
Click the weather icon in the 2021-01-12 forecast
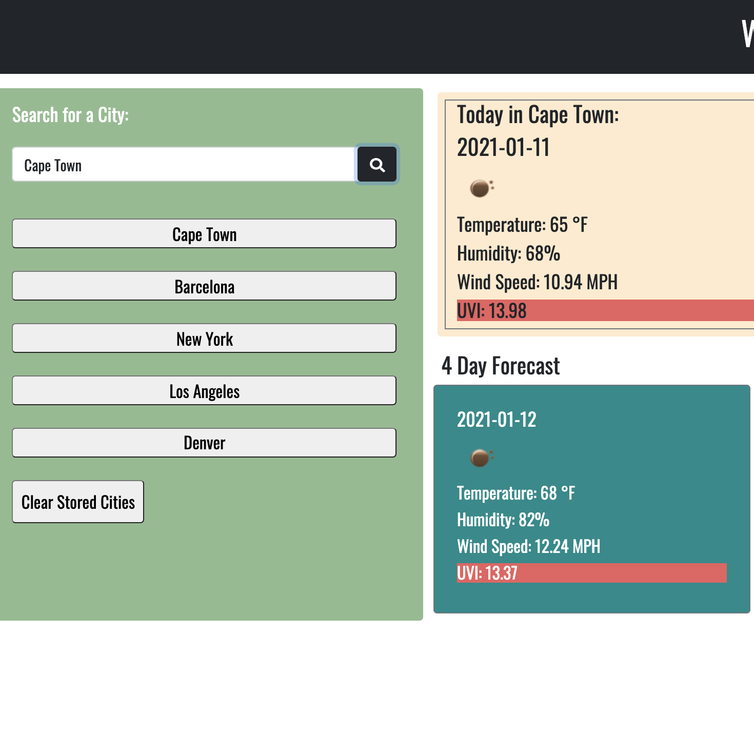[481, 457]
